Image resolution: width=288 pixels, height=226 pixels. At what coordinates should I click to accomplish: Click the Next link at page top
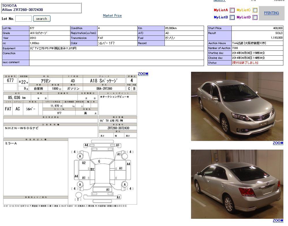(x=219, y=1)
